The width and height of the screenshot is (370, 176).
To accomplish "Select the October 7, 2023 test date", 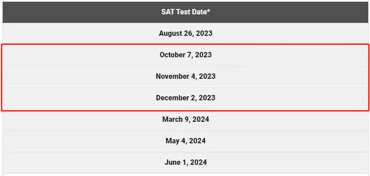I will coord(185,55).
